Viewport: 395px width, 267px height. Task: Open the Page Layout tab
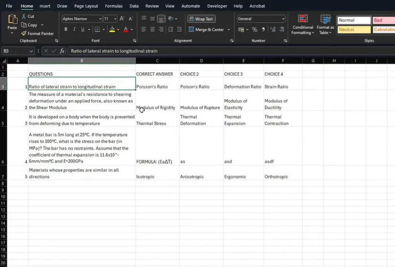click(86, 6)
